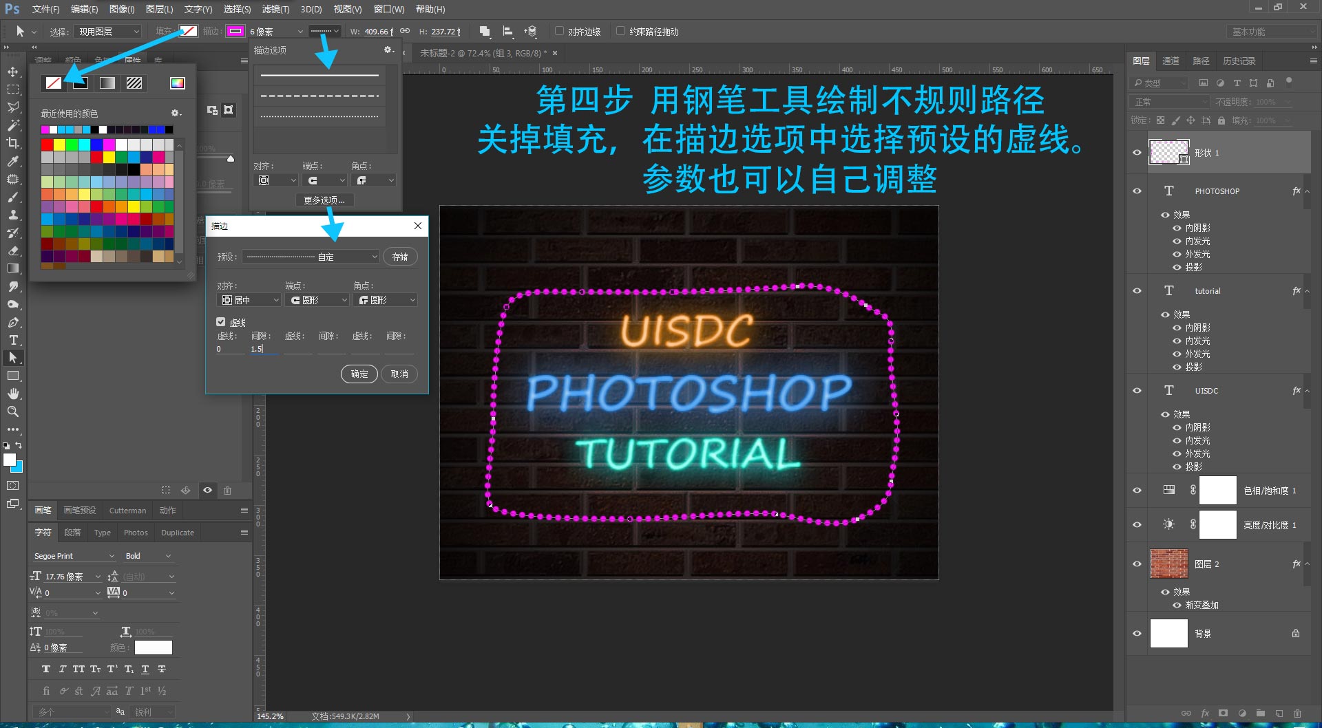1322x728 pixels.
Task: Select the Zoom tool
Action: pyautogui.click(x=13, y=411)
